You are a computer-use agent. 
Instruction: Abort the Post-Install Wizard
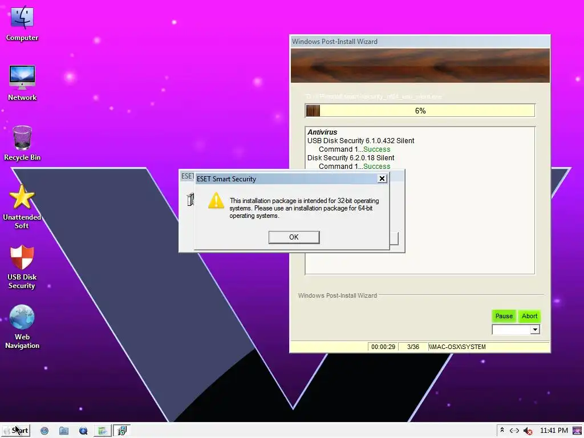pyautogui.click(x=529, y=316)
